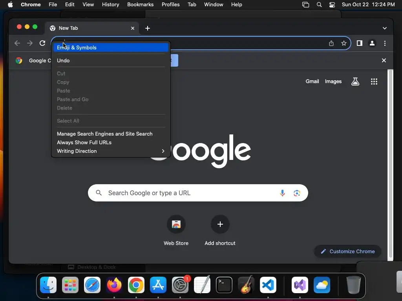This screenshot has height=301, width=402.
Task: Open the Apple menu
Action: click(10, 5)
